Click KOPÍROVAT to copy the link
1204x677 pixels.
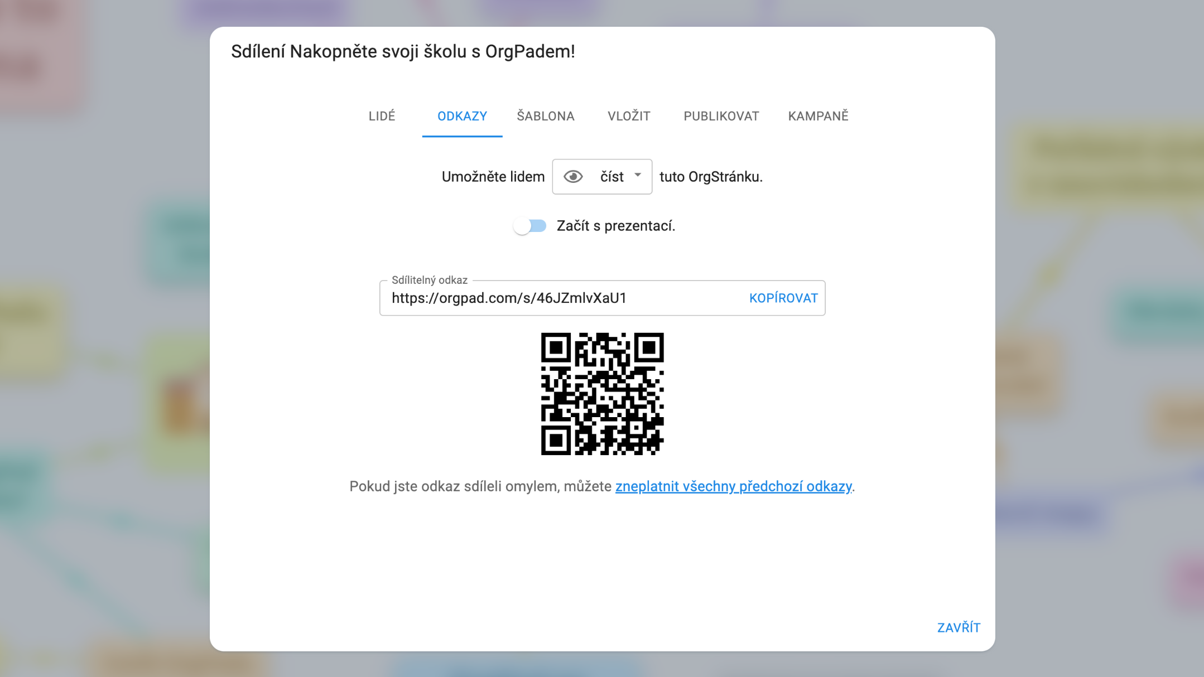783,298
